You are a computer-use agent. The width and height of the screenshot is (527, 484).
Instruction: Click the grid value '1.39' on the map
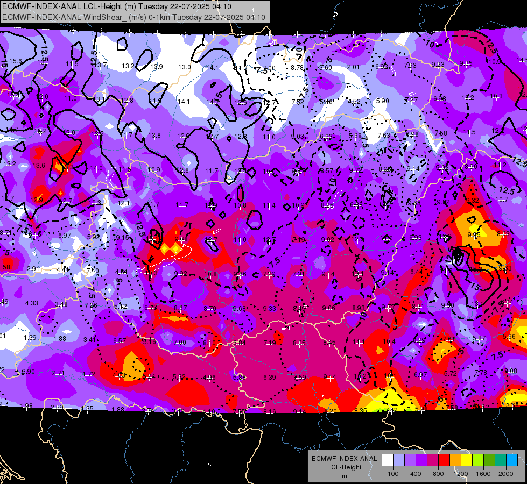(x=30, y=337)
